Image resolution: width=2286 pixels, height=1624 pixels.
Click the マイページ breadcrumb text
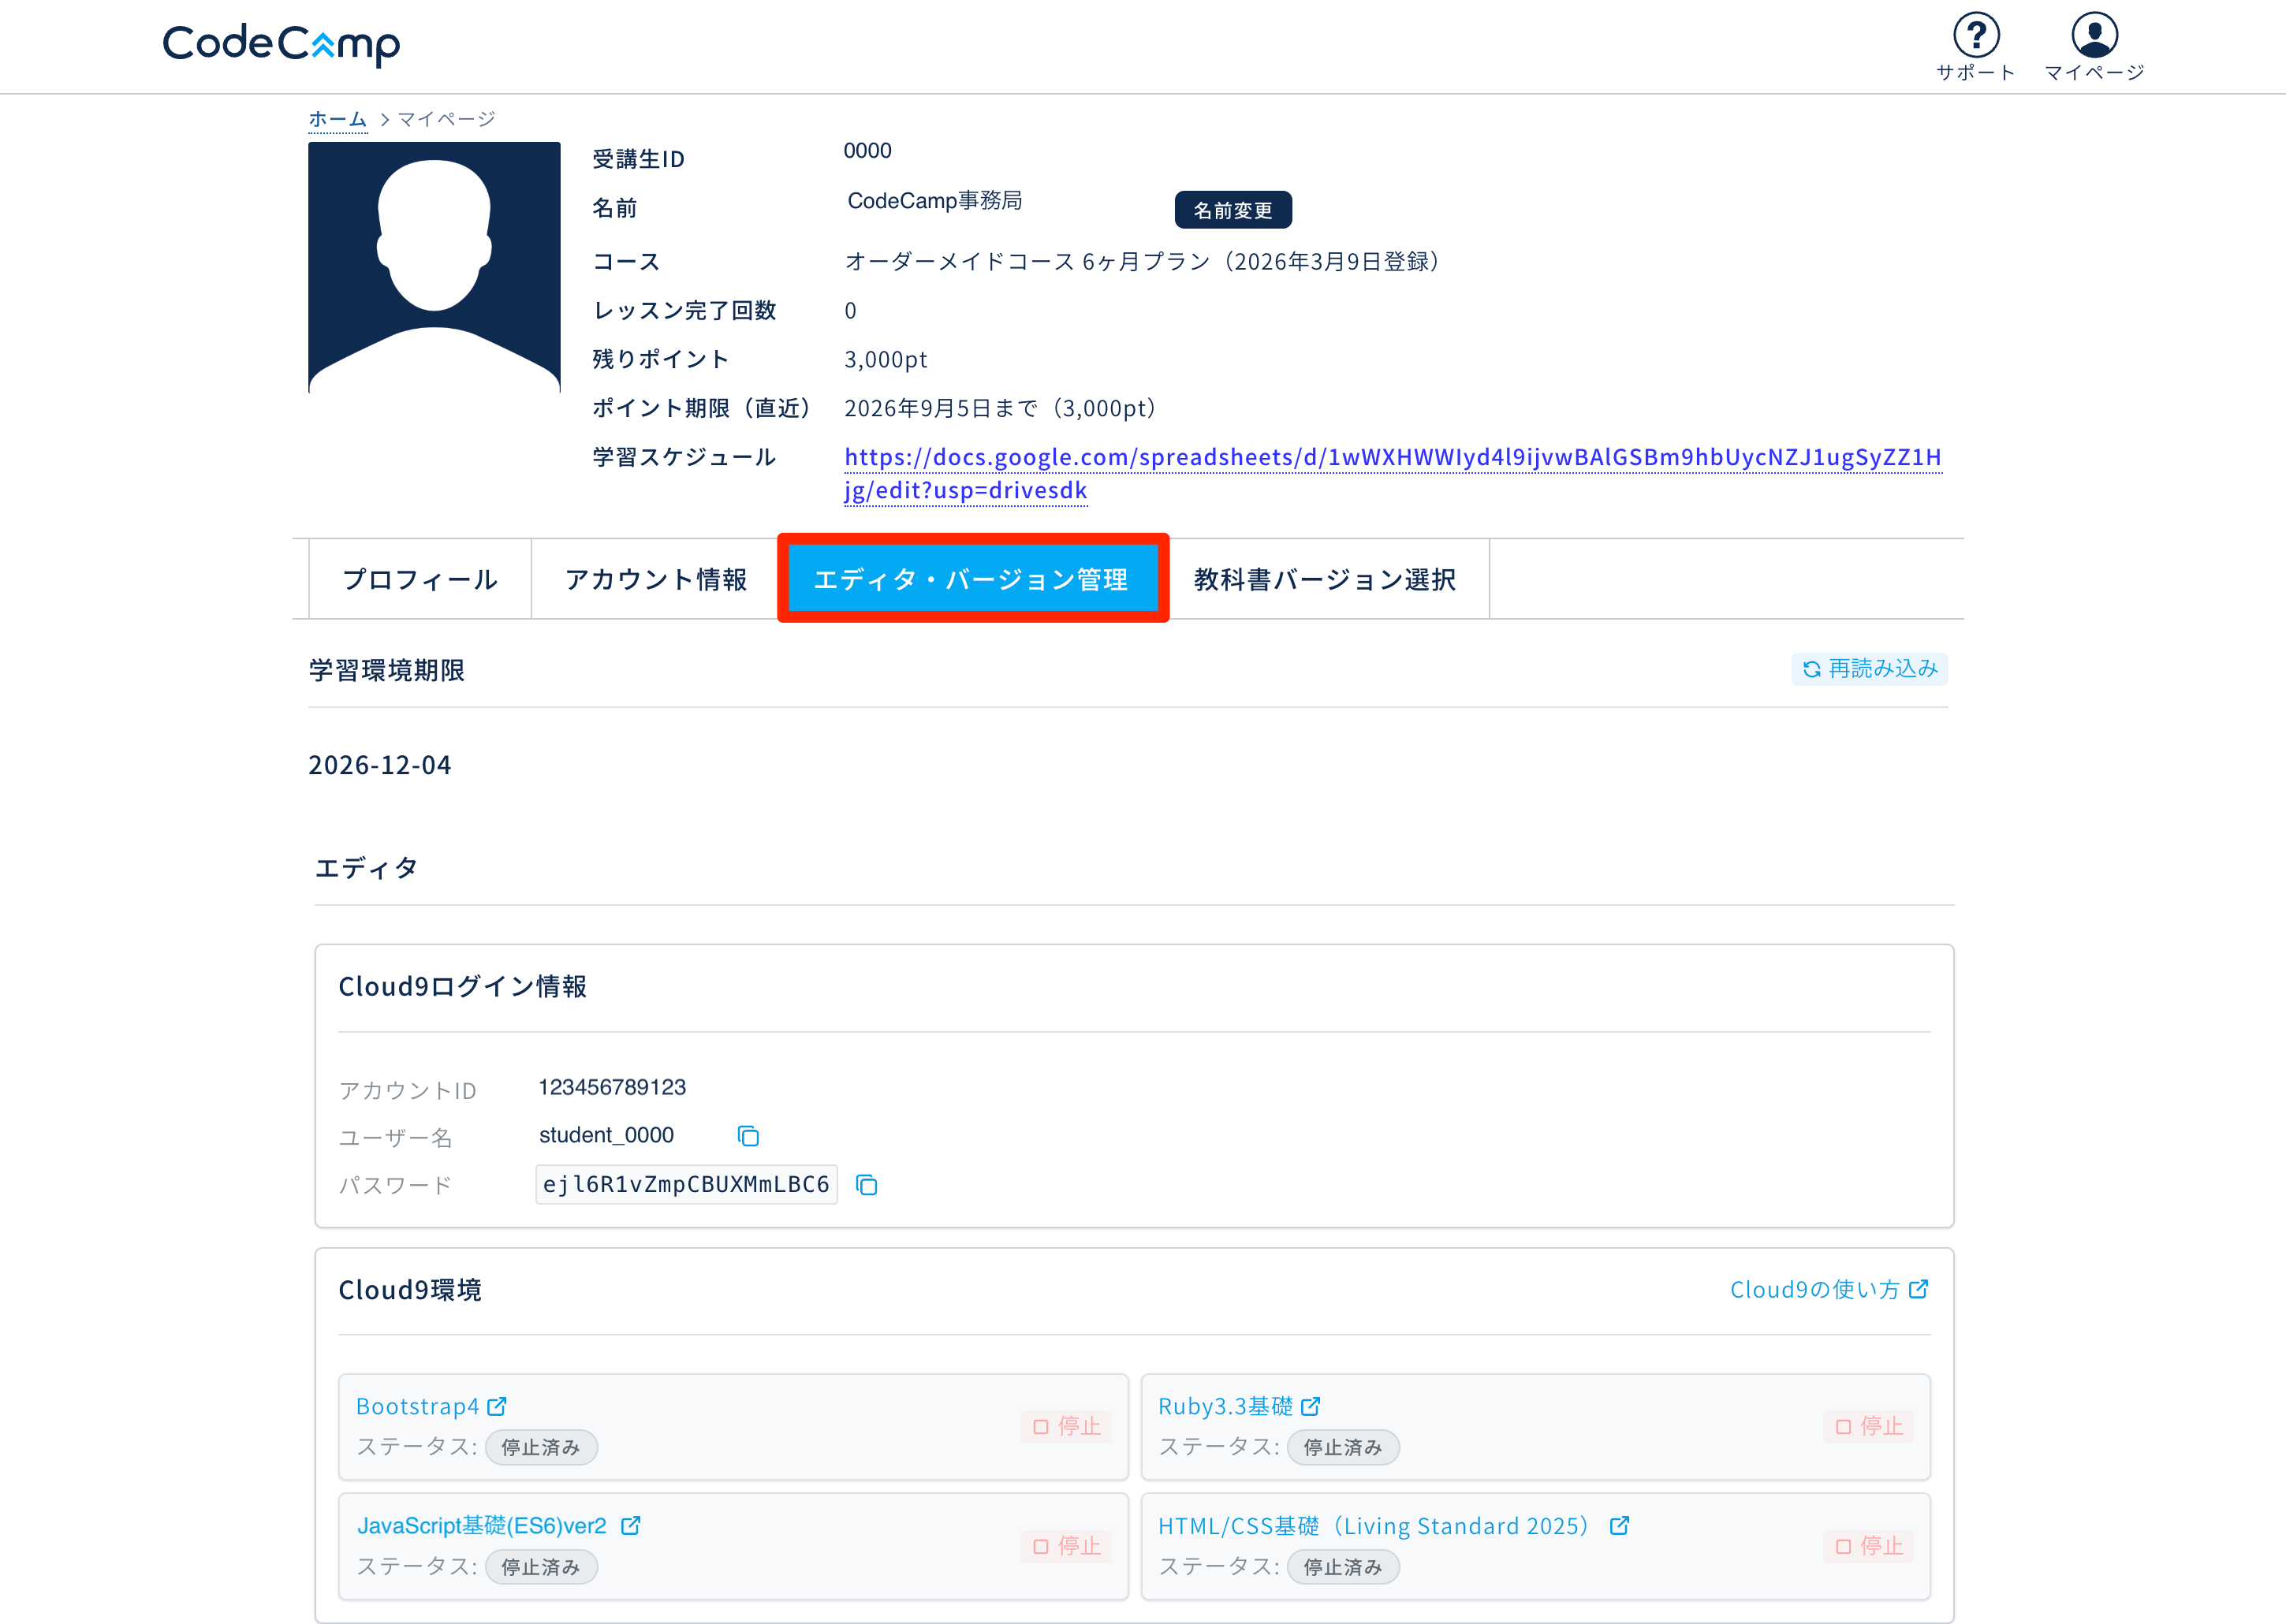pos(446,119)
